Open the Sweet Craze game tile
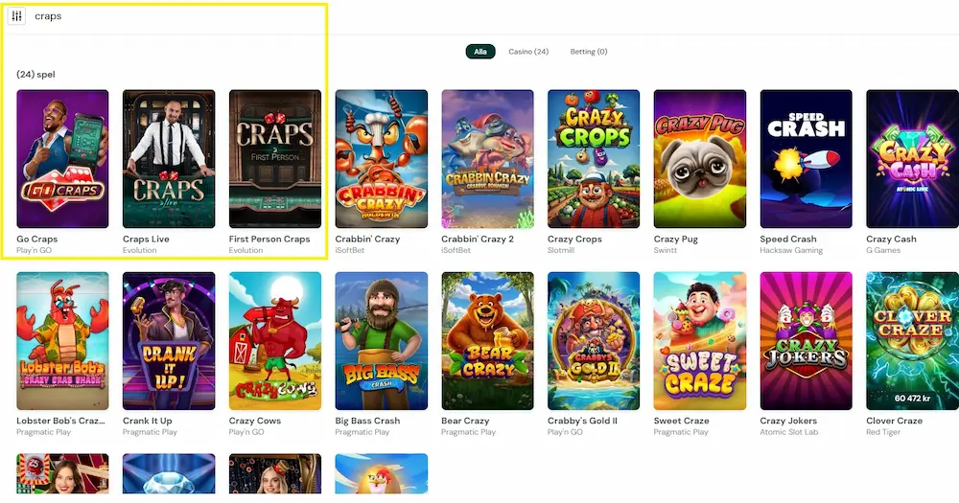The image size is (959, 503). tap(700, 340)
